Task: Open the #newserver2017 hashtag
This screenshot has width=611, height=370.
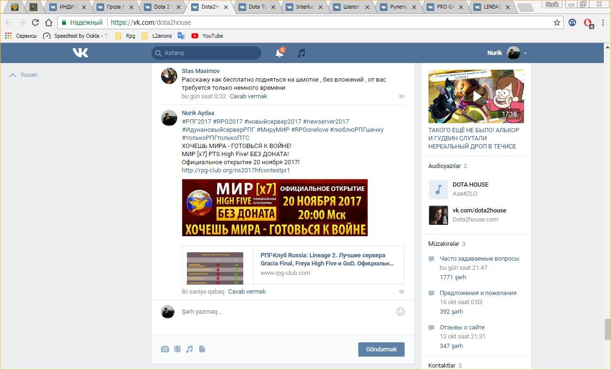Action: 326,122
